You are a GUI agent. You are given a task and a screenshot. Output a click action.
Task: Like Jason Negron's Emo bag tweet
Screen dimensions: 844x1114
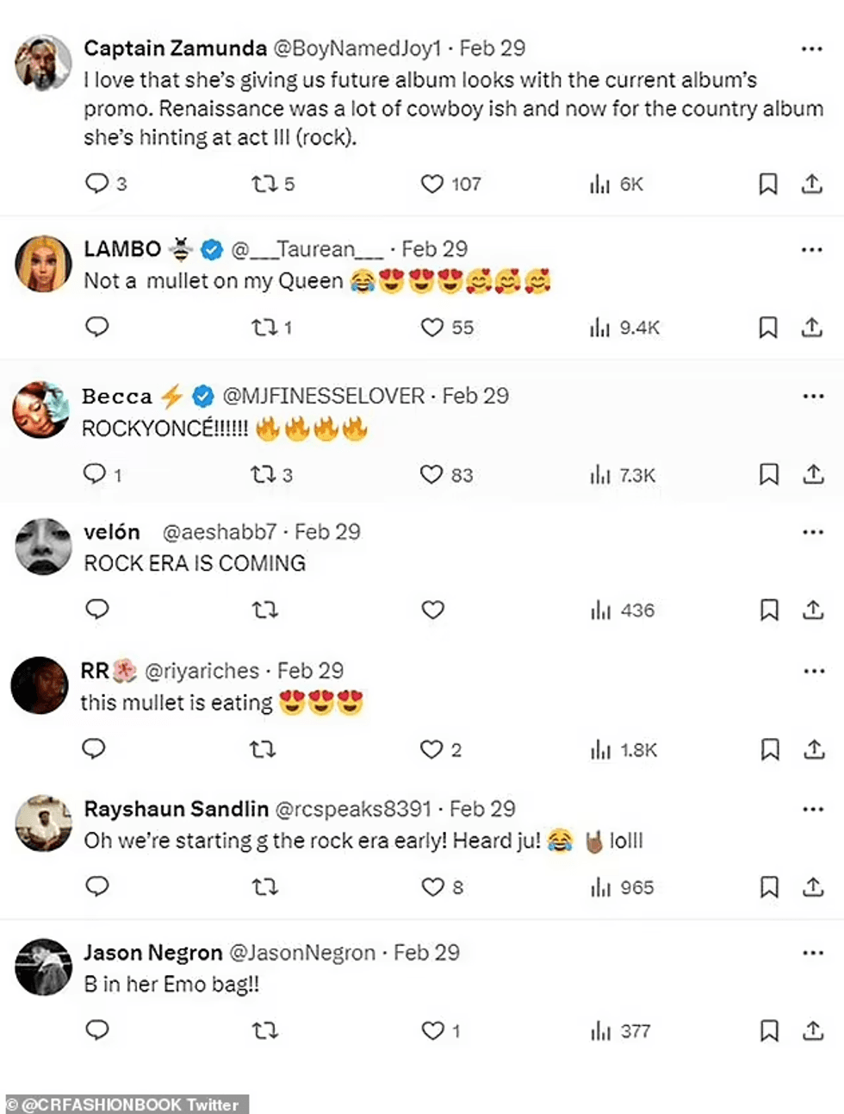(x=432, y=1030)
